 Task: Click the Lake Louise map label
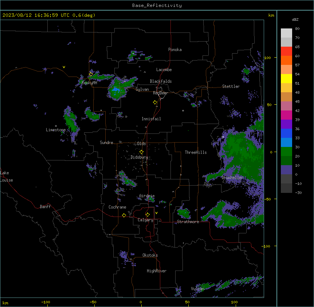tap(7, 176)
